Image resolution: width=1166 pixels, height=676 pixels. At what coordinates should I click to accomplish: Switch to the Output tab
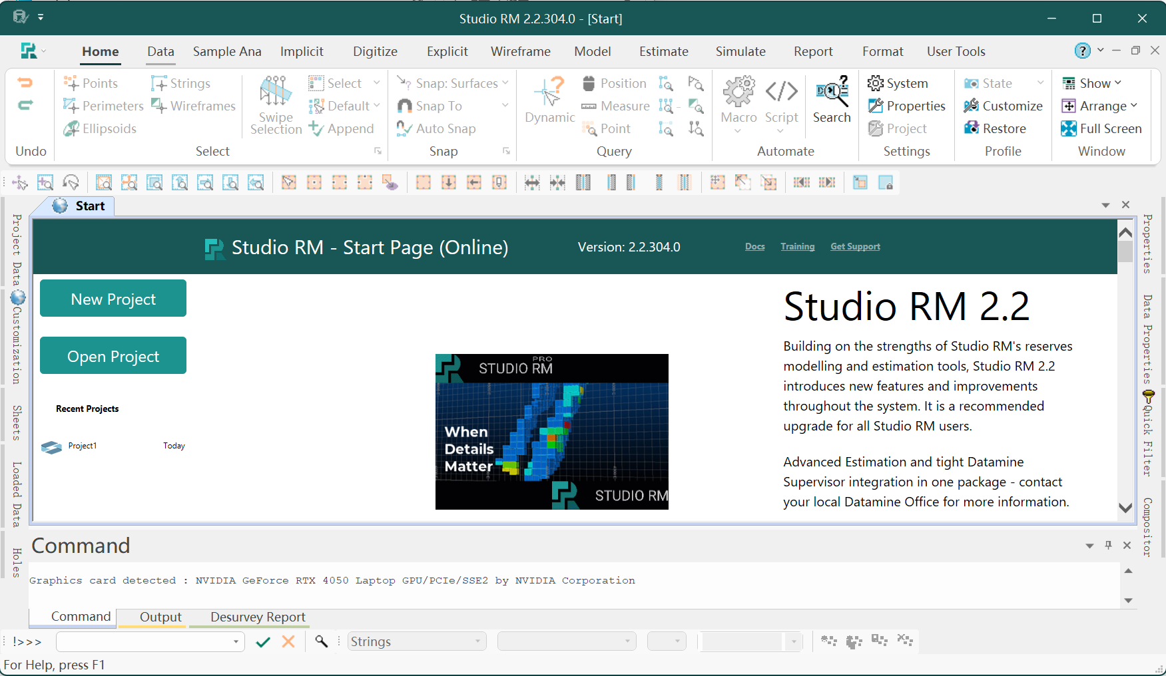click(160, 617)
